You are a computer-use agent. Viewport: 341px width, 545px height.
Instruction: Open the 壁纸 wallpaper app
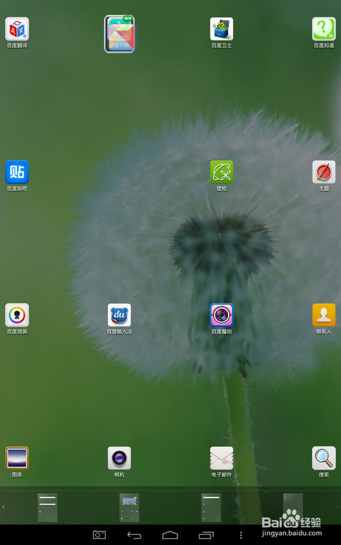click(222, 172)
